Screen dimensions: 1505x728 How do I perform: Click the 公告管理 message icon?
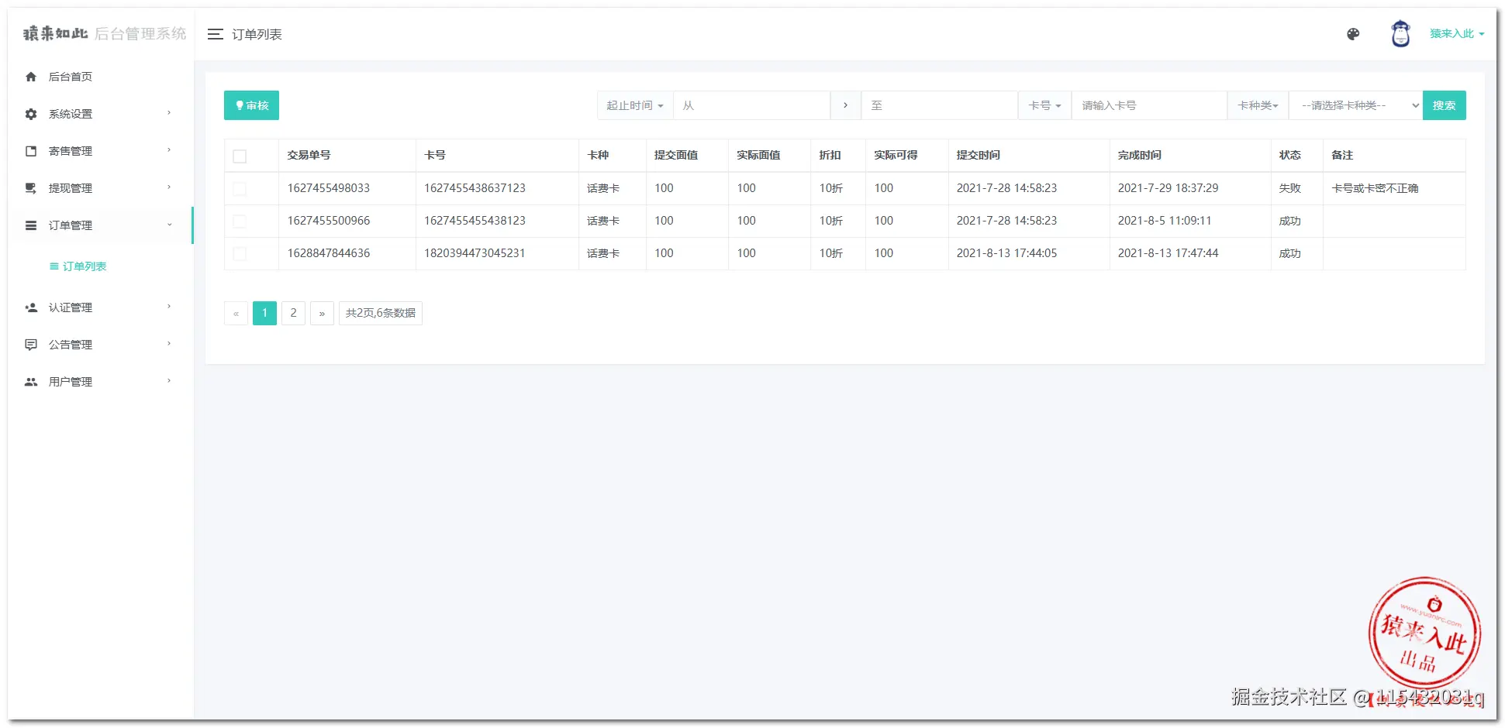click(x=31, y=345)
